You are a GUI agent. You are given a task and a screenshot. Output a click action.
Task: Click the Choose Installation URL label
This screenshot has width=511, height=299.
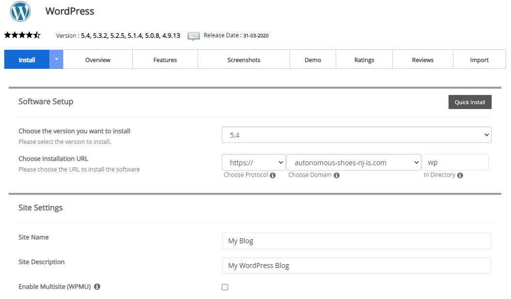click(53, 159)
